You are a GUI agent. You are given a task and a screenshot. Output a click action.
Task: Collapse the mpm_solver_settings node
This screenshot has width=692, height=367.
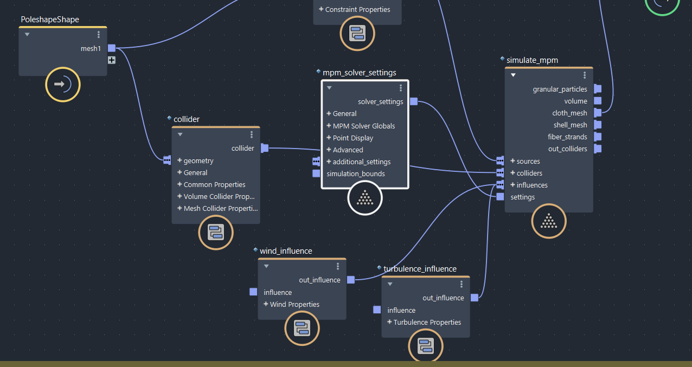click(329, 88)
